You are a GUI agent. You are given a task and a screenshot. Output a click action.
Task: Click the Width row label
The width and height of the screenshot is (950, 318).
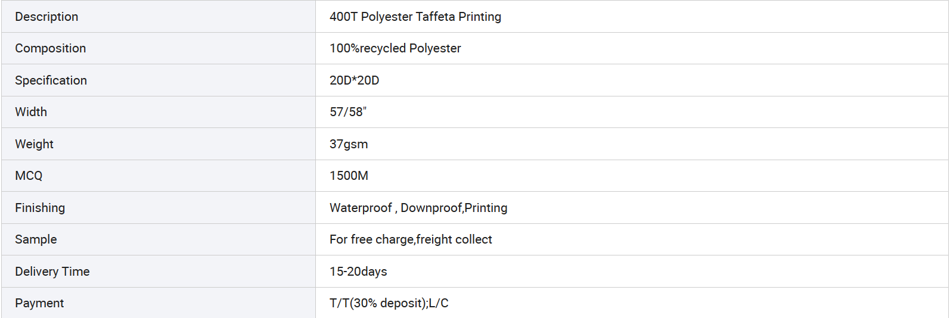tap(31, 112)
